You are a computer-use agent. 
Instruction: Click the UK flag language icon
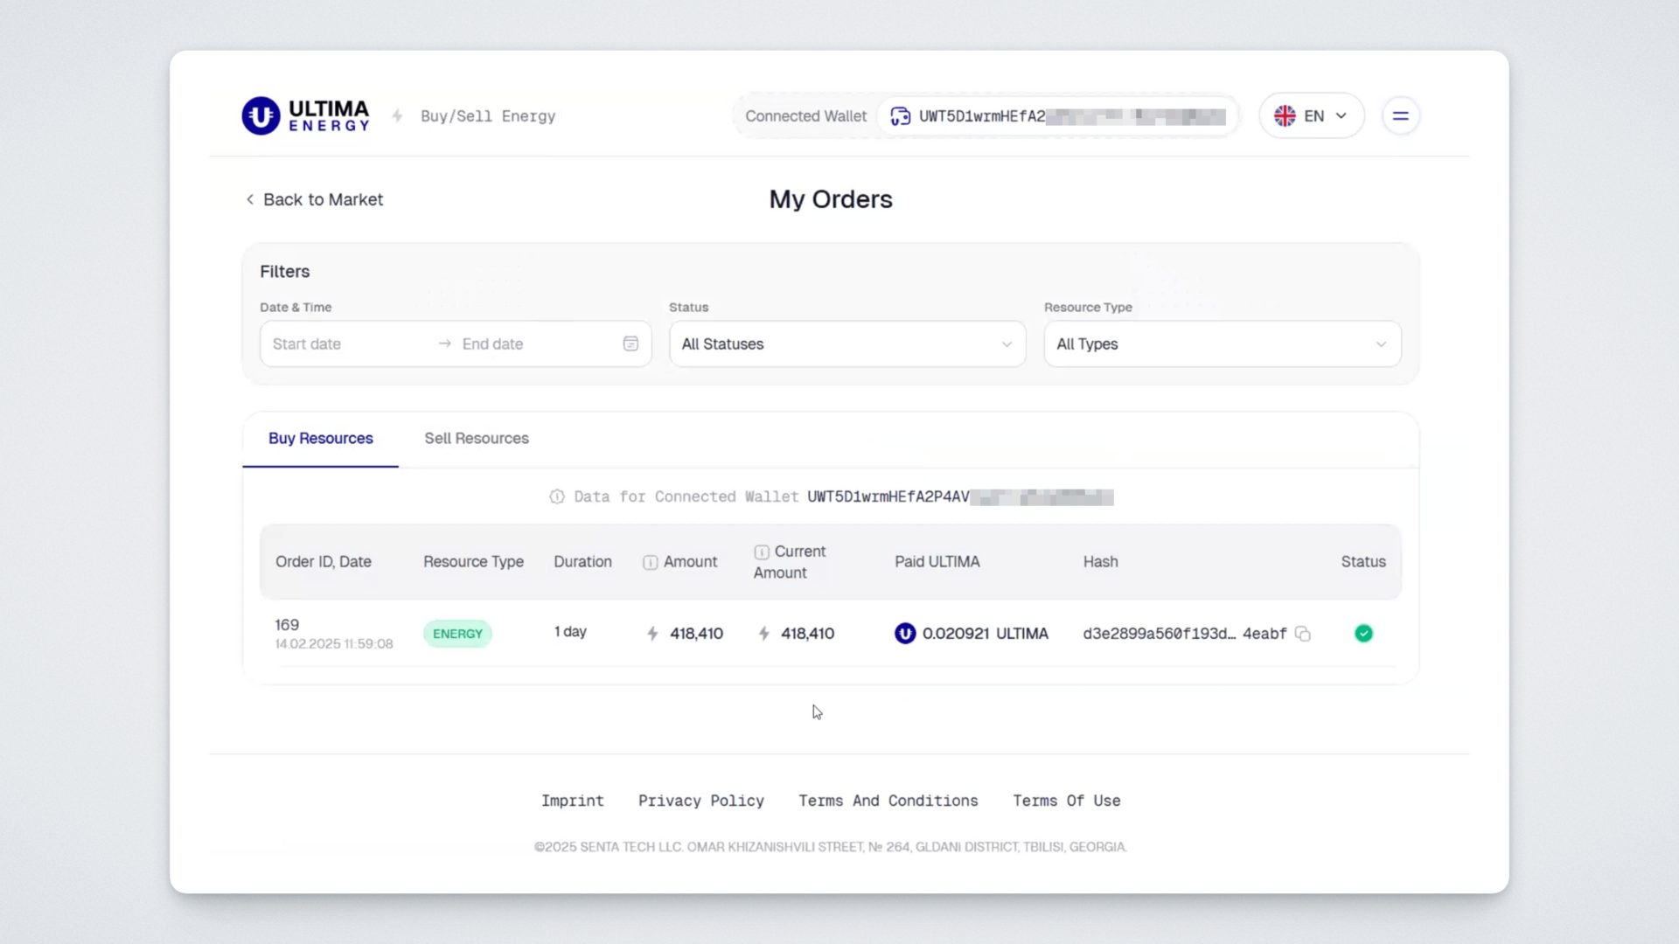pyautogui.click(x=1285, y=115)
